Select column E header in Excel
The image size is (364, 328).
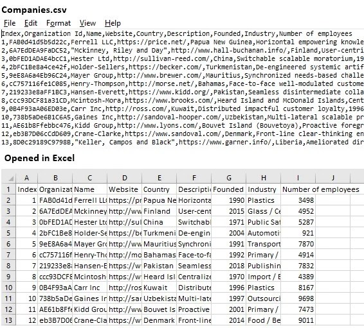click(159, 178)
